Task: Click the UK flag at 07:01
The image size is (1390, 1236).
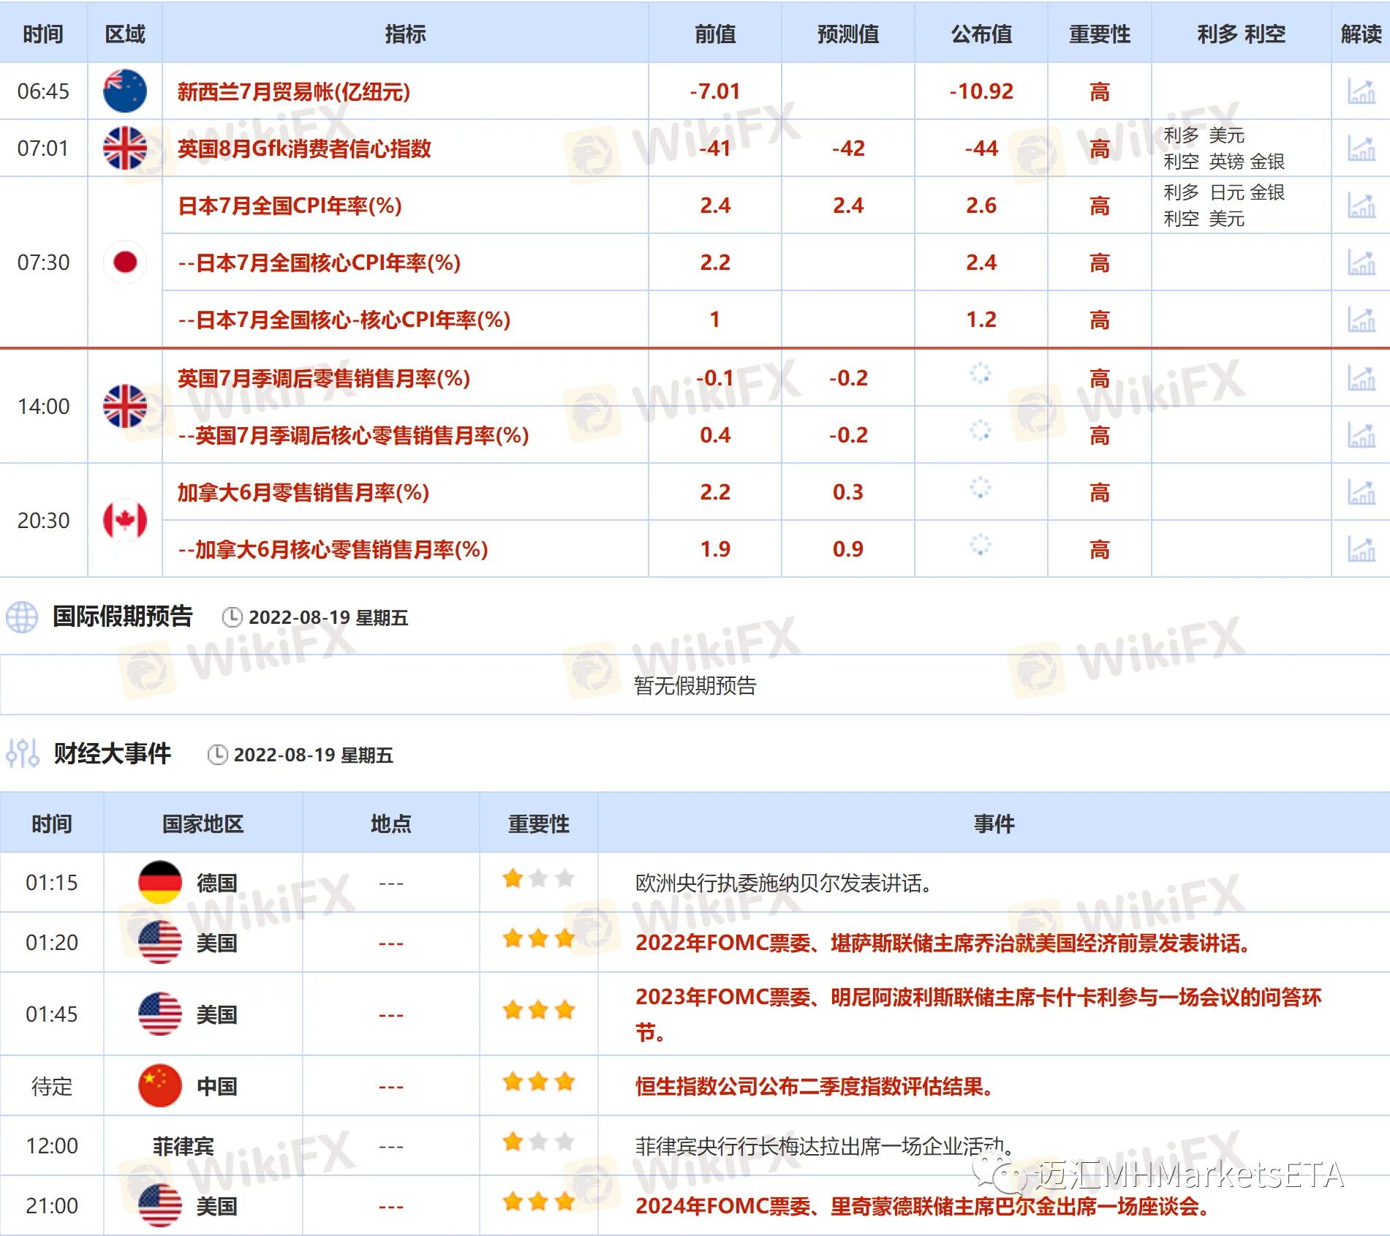Action: (x=125, y=148)
